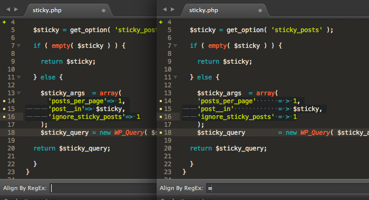Click 'posts_per_page' string in right pane

pyautogui.click(x=227, y=101)
